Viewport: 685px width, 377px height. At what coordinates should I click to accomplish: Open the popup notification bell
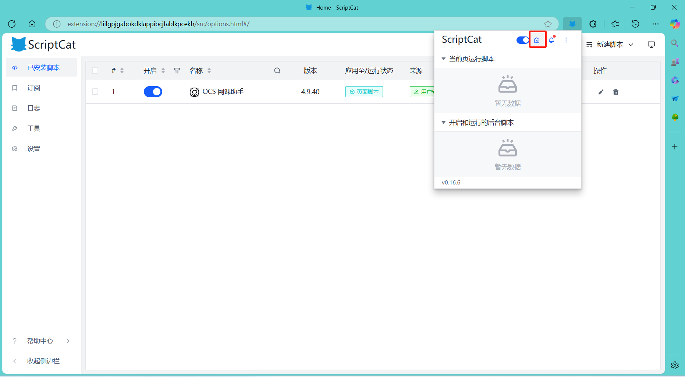pos(551,40)
